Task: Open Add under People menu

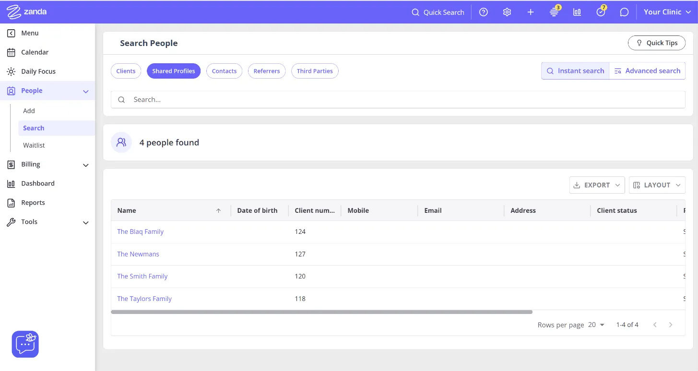Action: point(29,111)
